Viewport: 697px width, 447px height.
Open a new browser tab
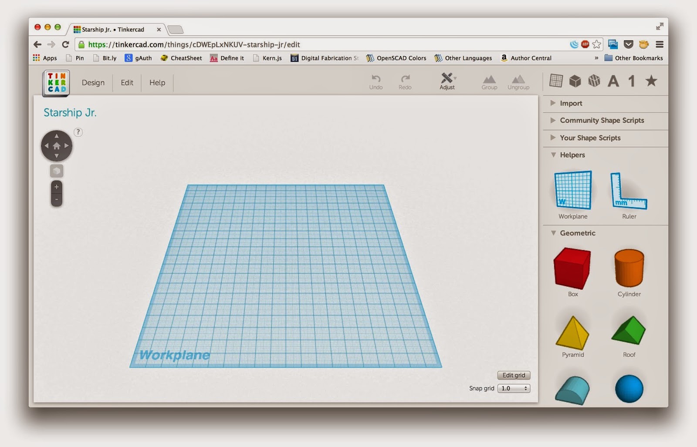pos(175,30)
